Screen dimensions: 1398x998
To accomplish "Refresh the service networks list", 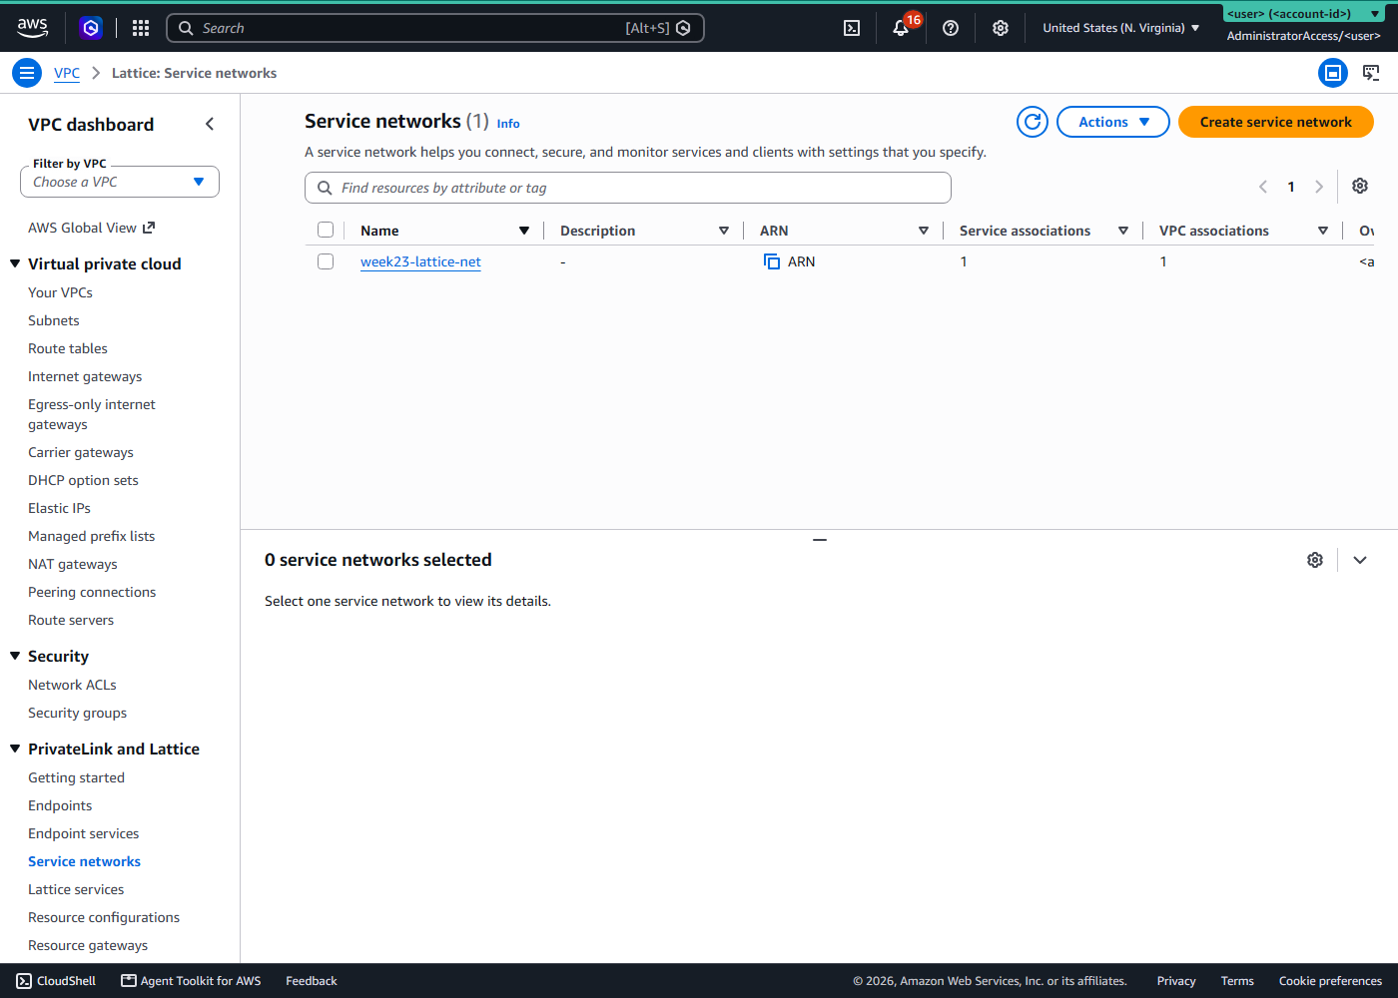I will point(1033,122).
